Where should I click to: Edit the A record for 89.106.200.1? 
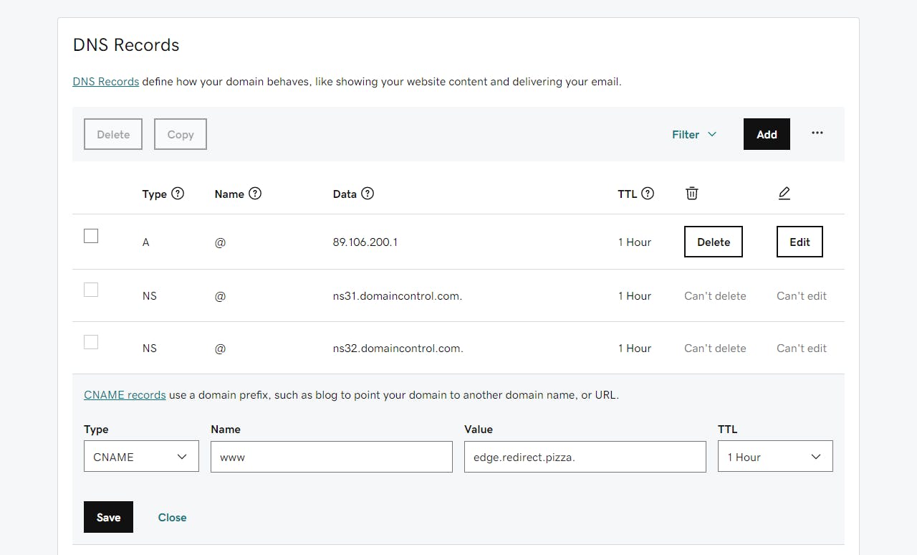pos(800,242)
